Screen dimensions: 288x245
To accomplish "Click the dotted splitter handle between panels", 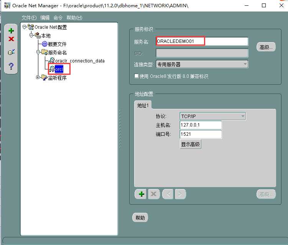I will (x=120, y=129).
